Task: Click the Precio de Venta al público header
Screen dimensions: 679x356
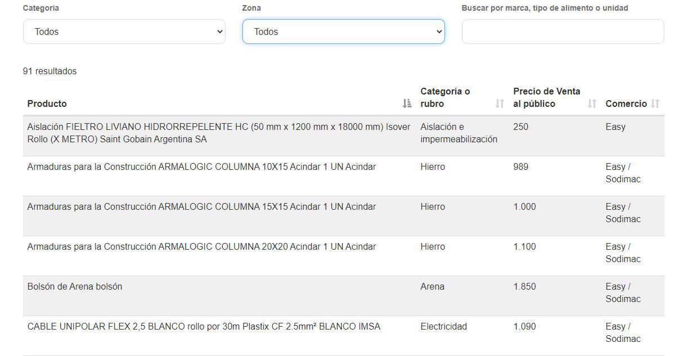Action: 546,97
